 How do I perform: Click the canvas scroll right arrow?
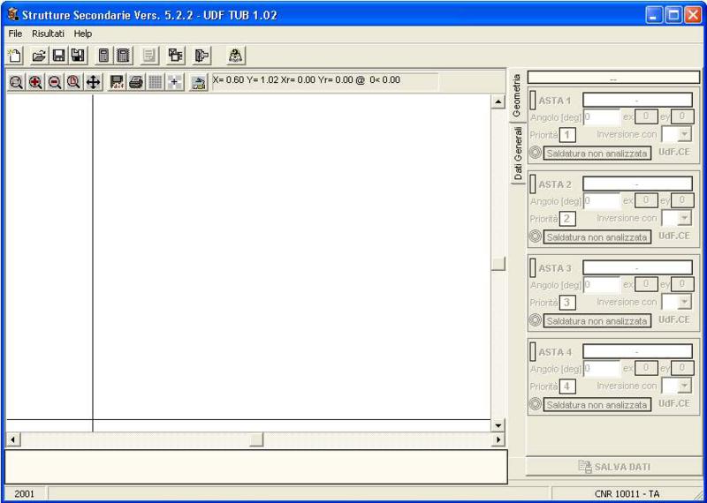[498, 439]
